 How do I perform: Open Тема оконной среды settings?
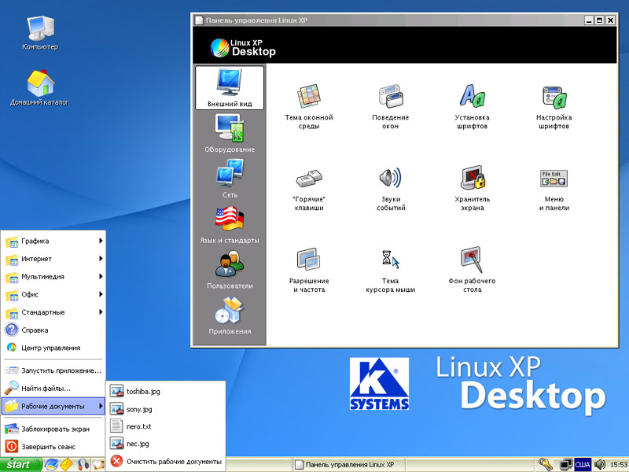[x=309, y=107]
